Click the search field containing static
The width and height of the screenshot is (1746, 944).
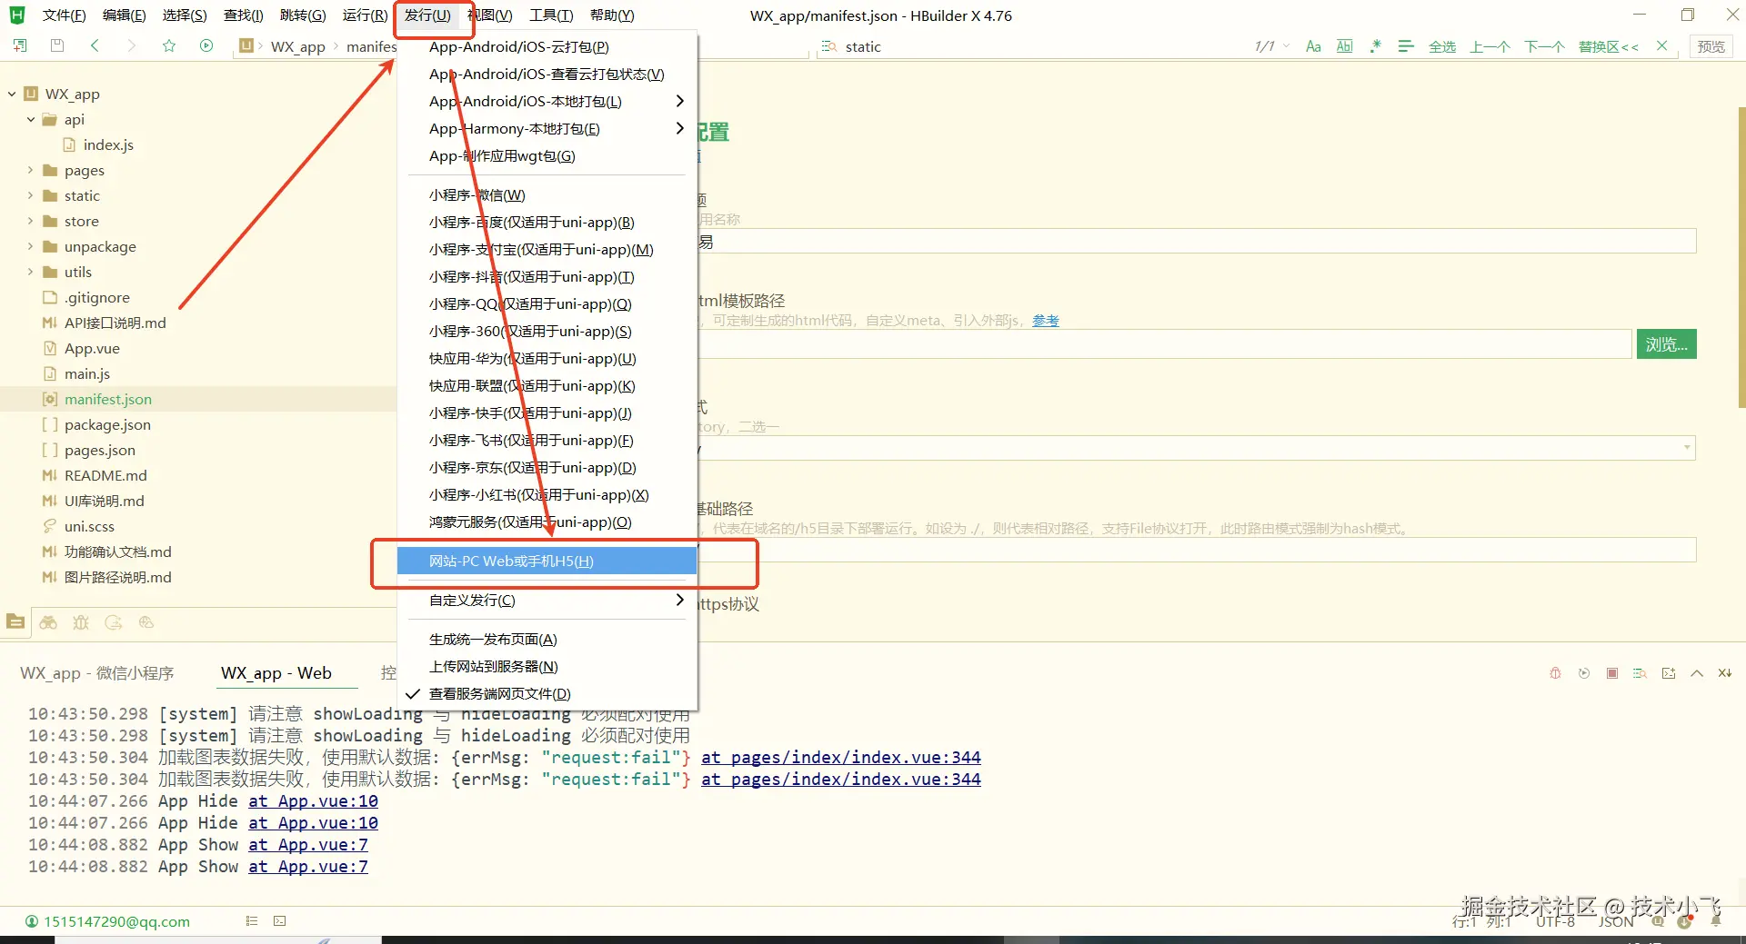pyautogui.click(x=1028, y=46)
